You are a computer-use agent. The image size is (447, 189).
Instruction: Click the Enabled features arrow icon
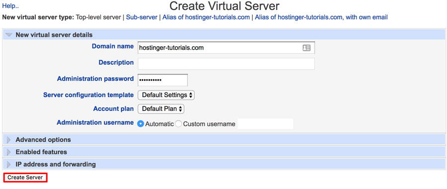pyautogui.click(x=9, y=152)
